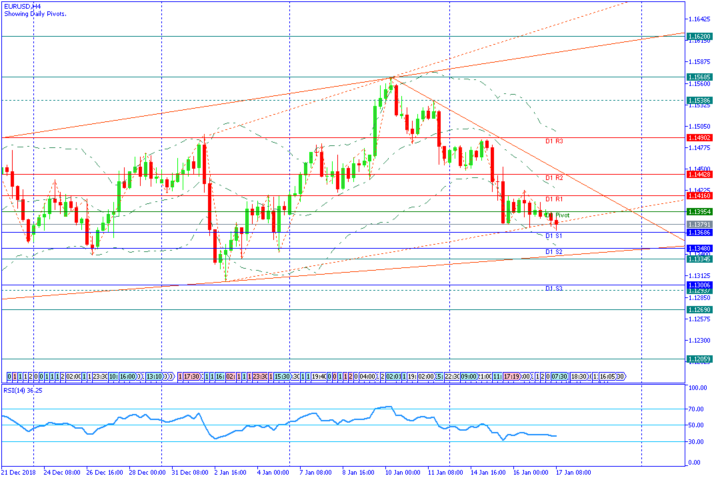Select the 15:30 news event marker
Image resolution: width=720 pixels, height=480 pixels.
pos(283,377)
